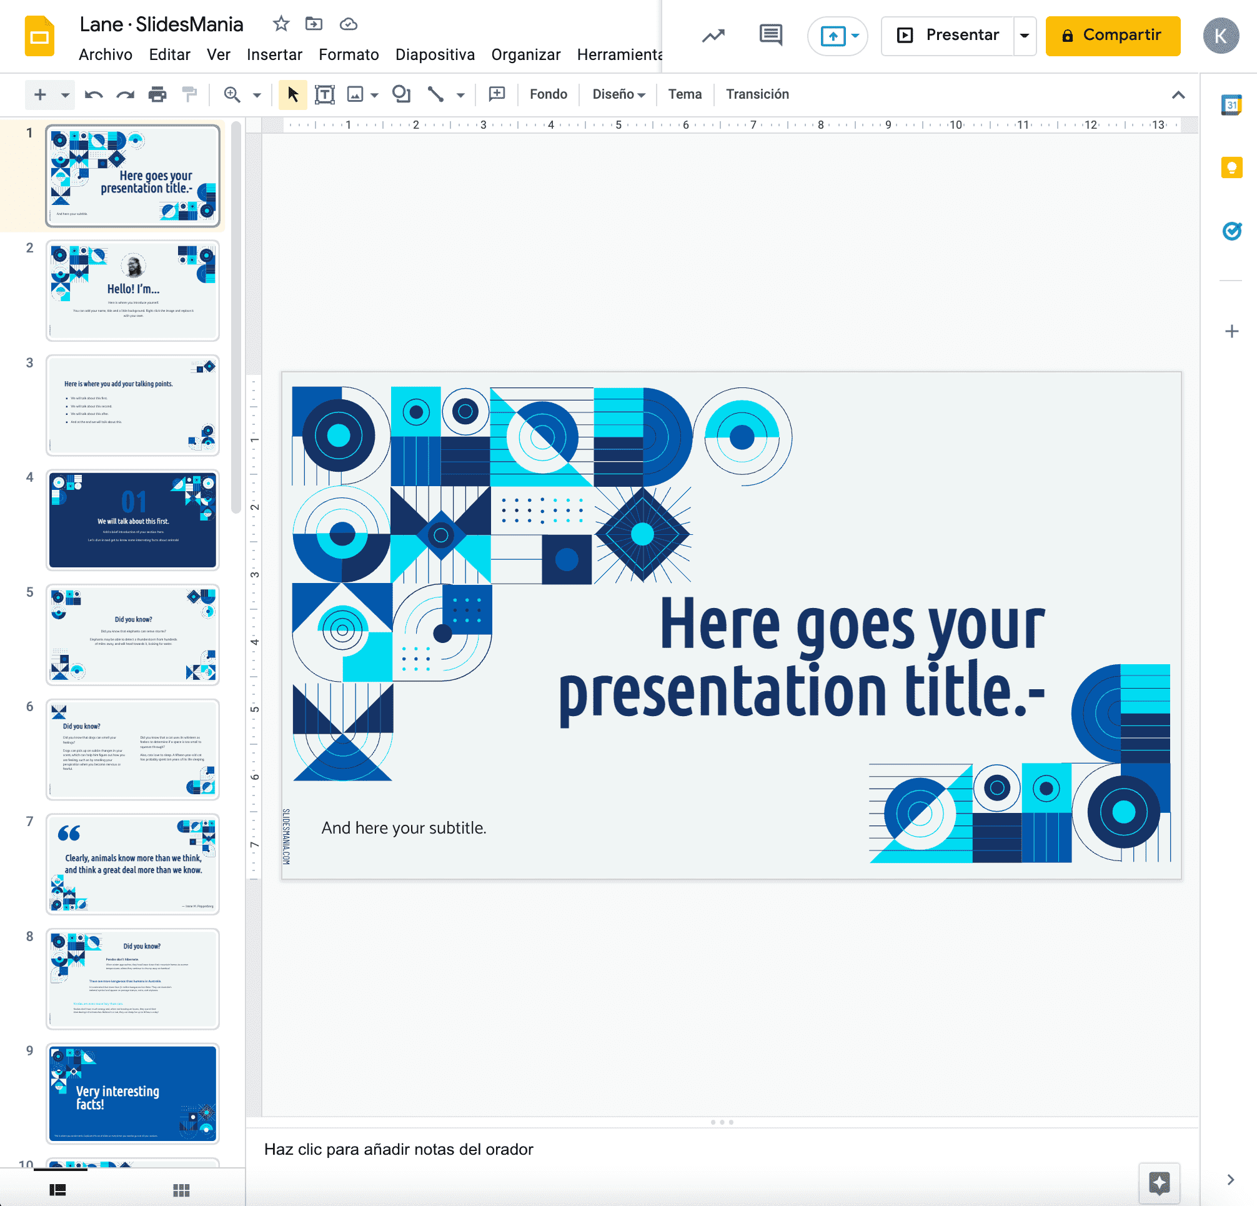Viewport: 1257px width, 1206px height.
Task: Open the Diseño dropdown
Action: pos(618,94)
